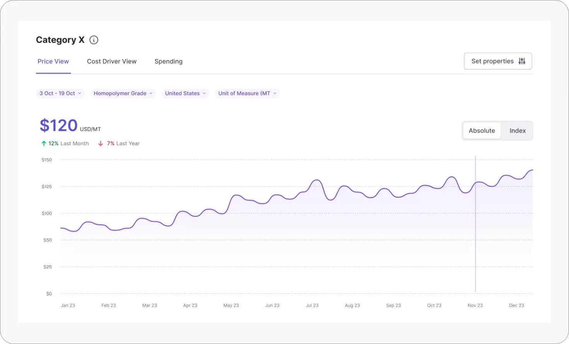Go to the Spending tab

pyautogui.click(x=169, y=61)
